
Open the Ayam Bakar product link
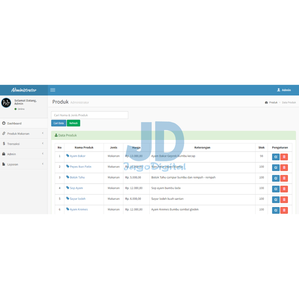pos(78,156)
